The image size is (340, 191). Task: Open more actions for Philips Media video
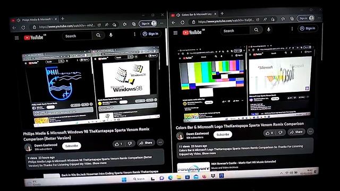(x=160, y=142)
